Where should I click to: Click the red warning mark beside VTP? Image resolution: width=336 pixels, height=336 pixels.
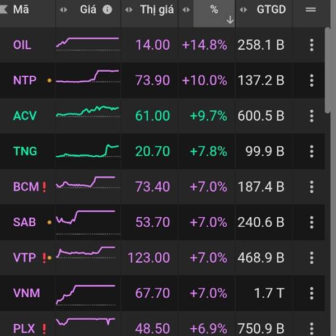tap(44, 258)
